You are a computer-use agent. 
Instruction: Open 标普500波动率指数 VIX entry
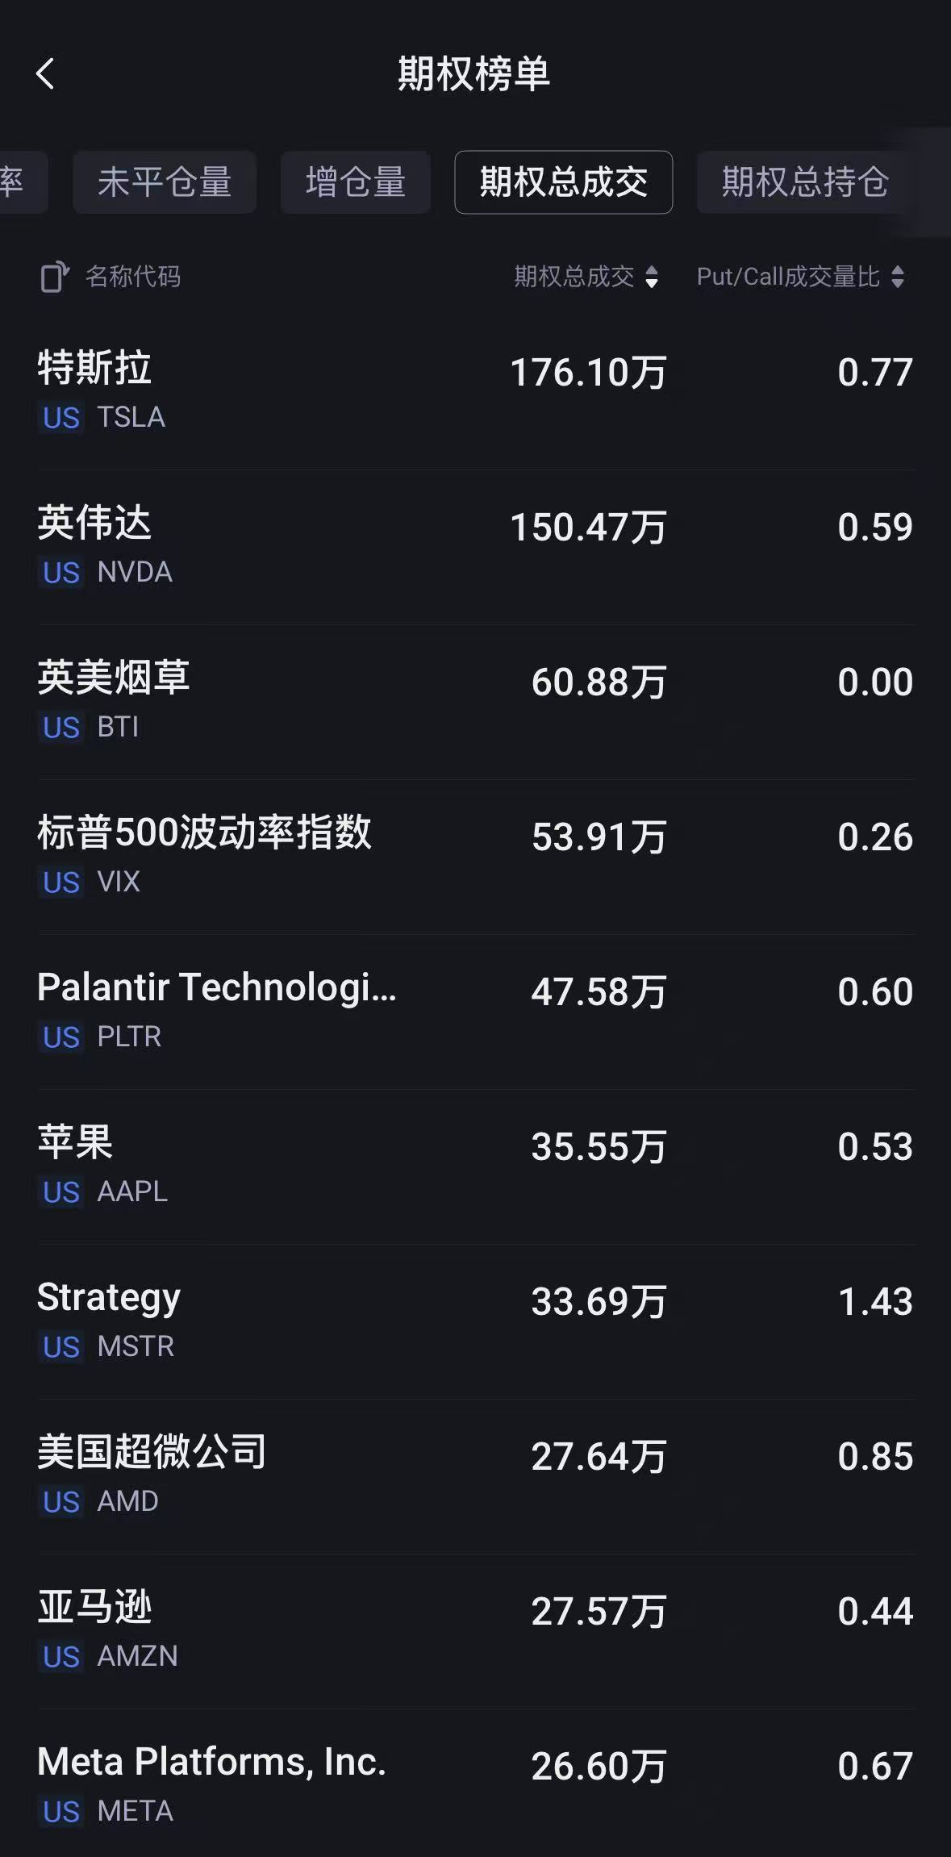tap(476, 856)
